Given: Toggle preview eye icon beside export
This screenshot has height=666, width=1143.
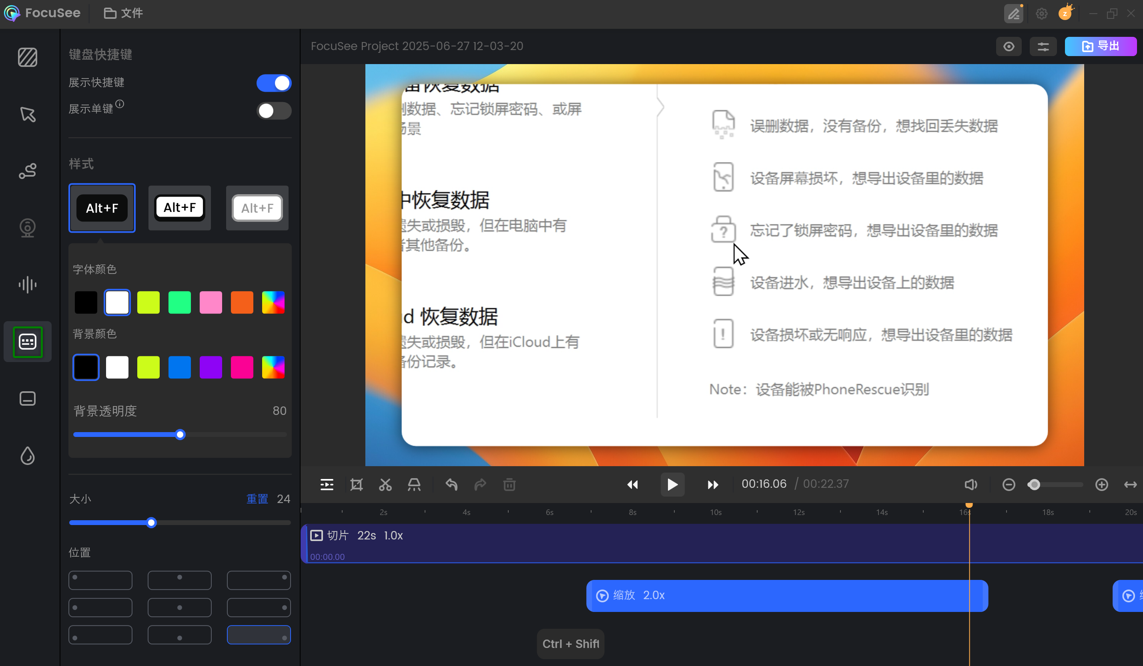Looking at the screenshot, I should (1009, 46).
